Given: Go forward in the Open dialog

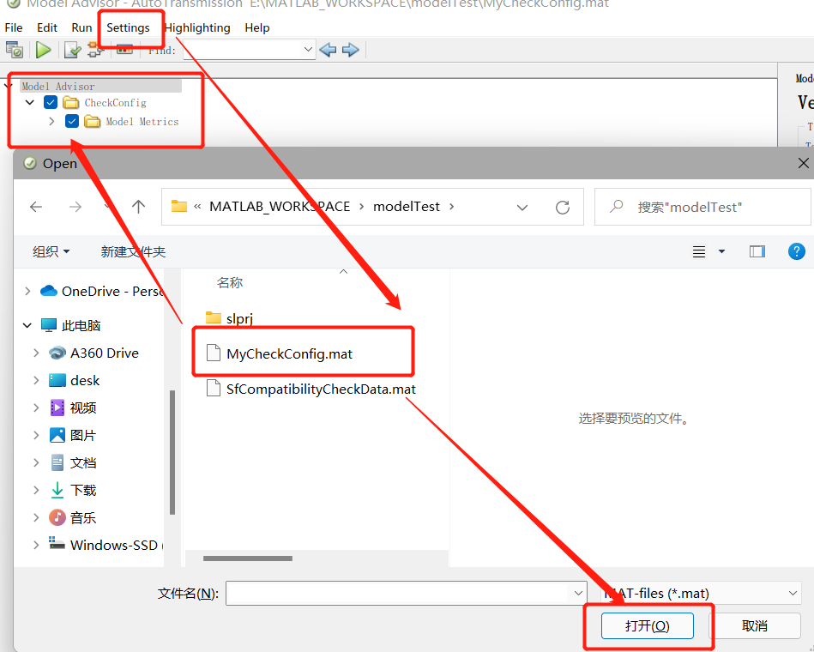Looking at the screenshot, I should point(75,207).
